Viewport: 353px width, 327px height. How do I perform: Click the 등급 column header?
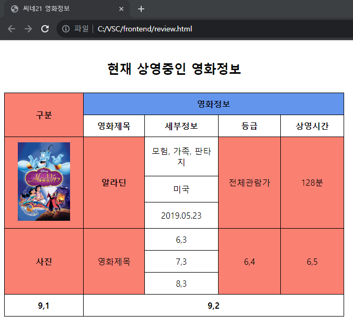(249, 126)
